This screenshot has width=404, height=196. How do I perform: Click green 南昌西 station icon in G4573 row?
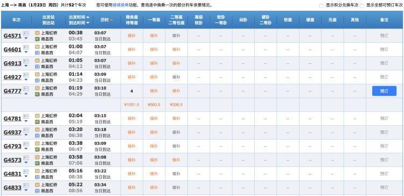click(x=37, y=163)
